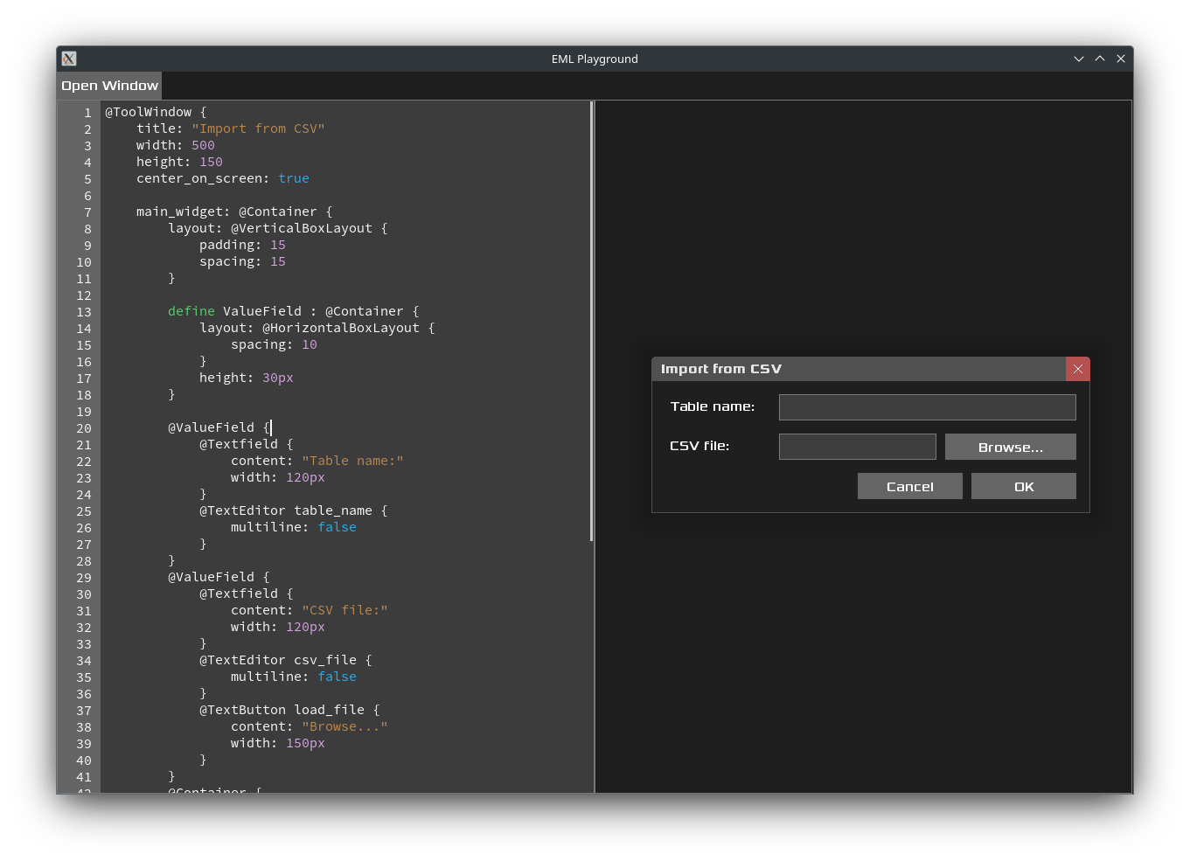Focus the Table name input field
This screenshot has width=1190, height=861.
pyautogui.click(x=927, y=407)
